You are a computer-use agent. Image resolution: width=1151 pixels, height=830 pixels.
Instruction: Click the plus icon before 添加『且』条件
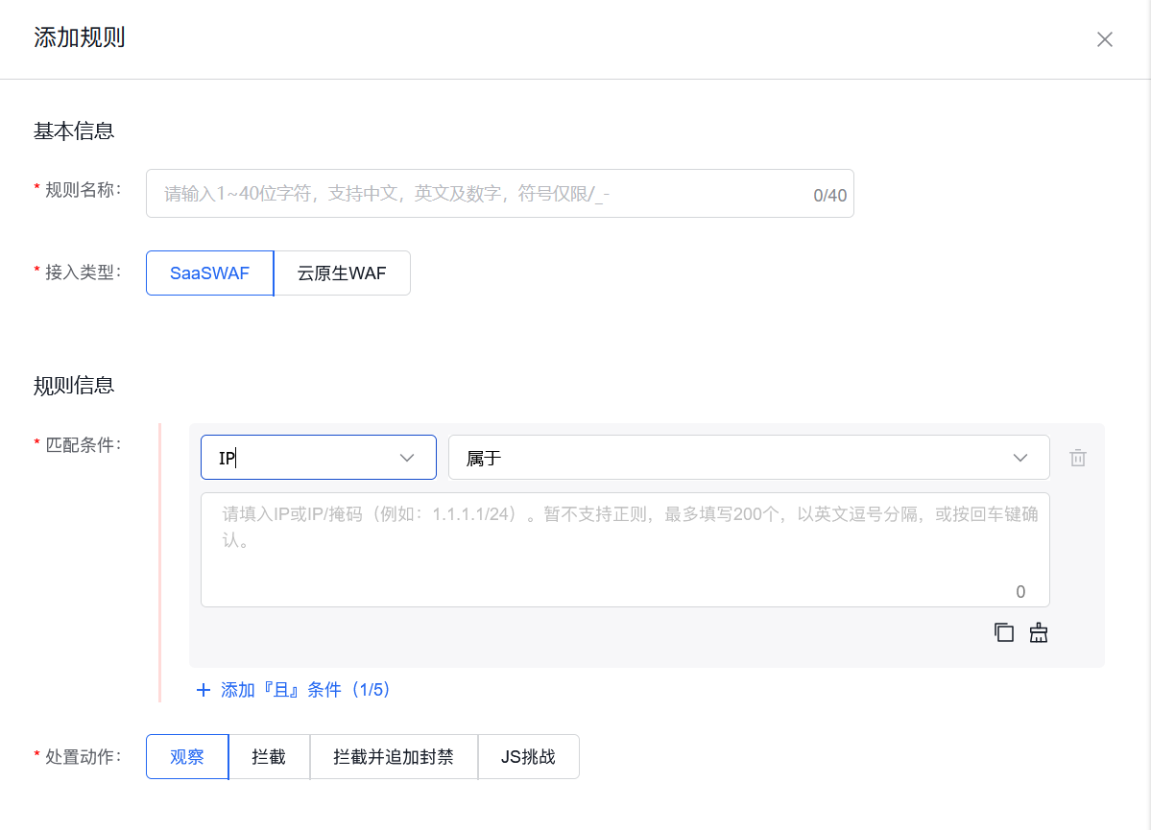(204, 690)
